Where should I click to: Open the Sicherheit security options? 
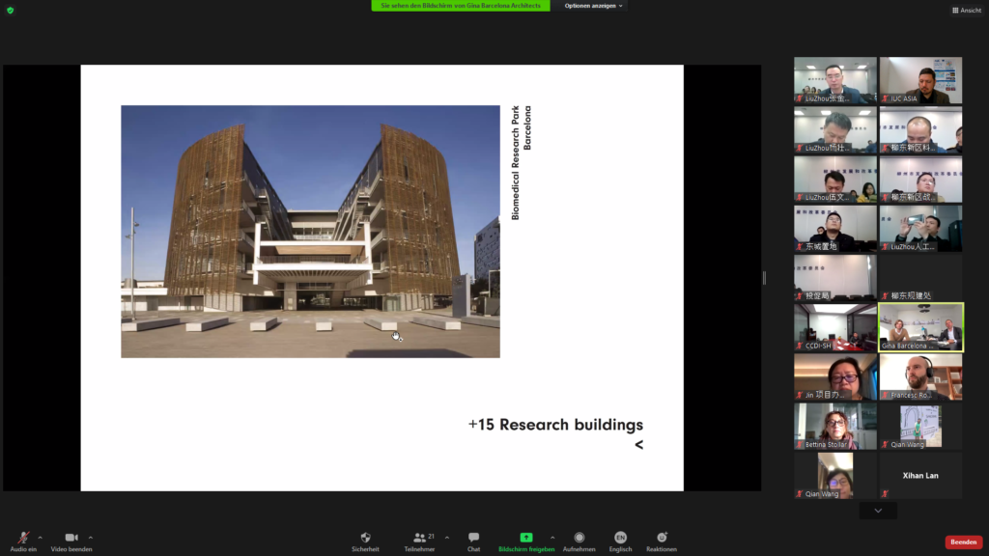(x=365, y=541)
